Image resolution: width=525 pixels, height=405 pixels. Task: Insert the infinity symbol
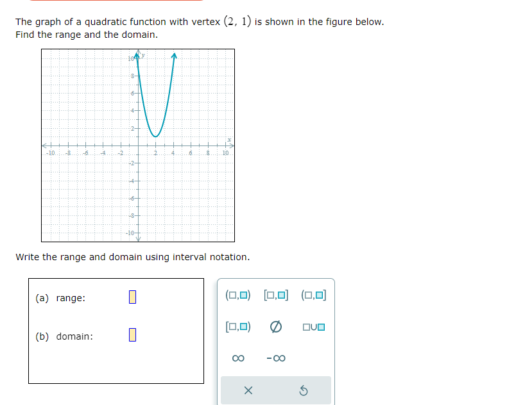point(238,359)
